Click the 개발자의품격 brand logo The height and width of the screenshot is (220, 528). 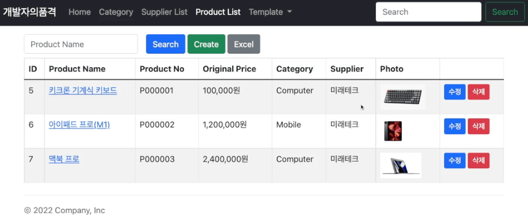(x=30, y=12)
